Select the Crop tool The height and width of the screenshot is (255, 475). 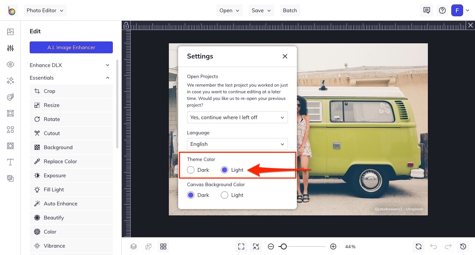pyautogui.click(x=71, y=91)
